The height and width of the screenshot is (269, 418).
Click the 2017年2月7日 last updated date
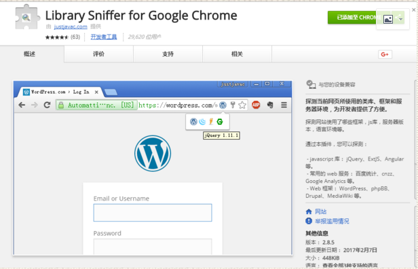pos(360,250)
